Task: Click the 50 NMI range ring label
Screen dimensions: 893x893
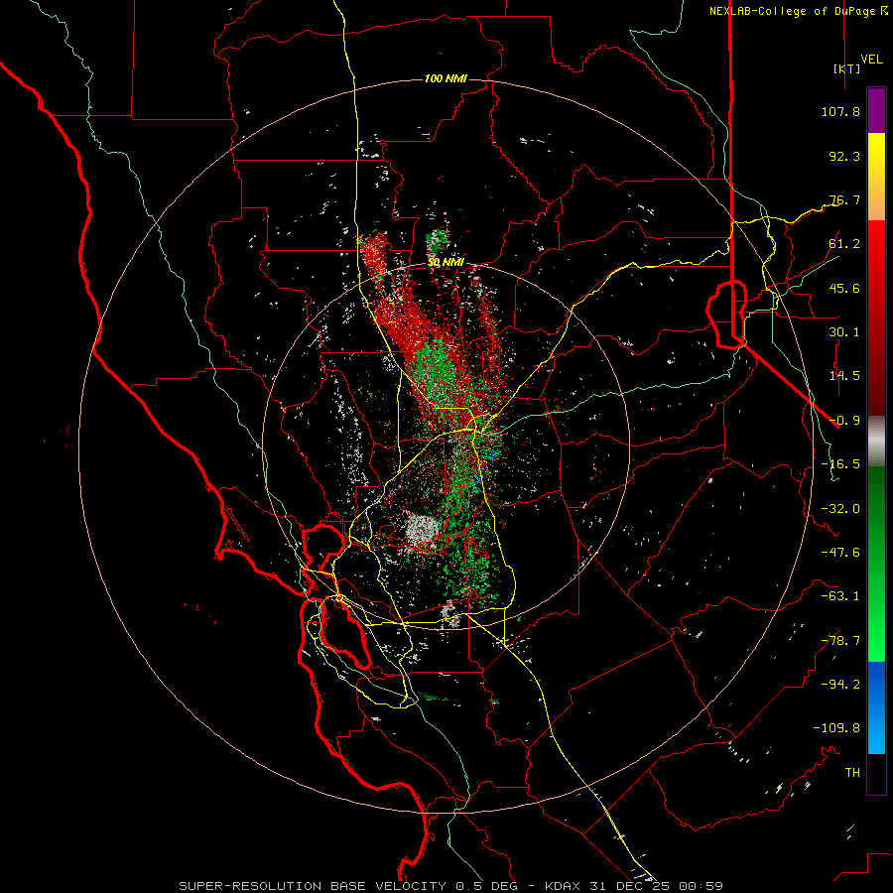Action: 446,263
